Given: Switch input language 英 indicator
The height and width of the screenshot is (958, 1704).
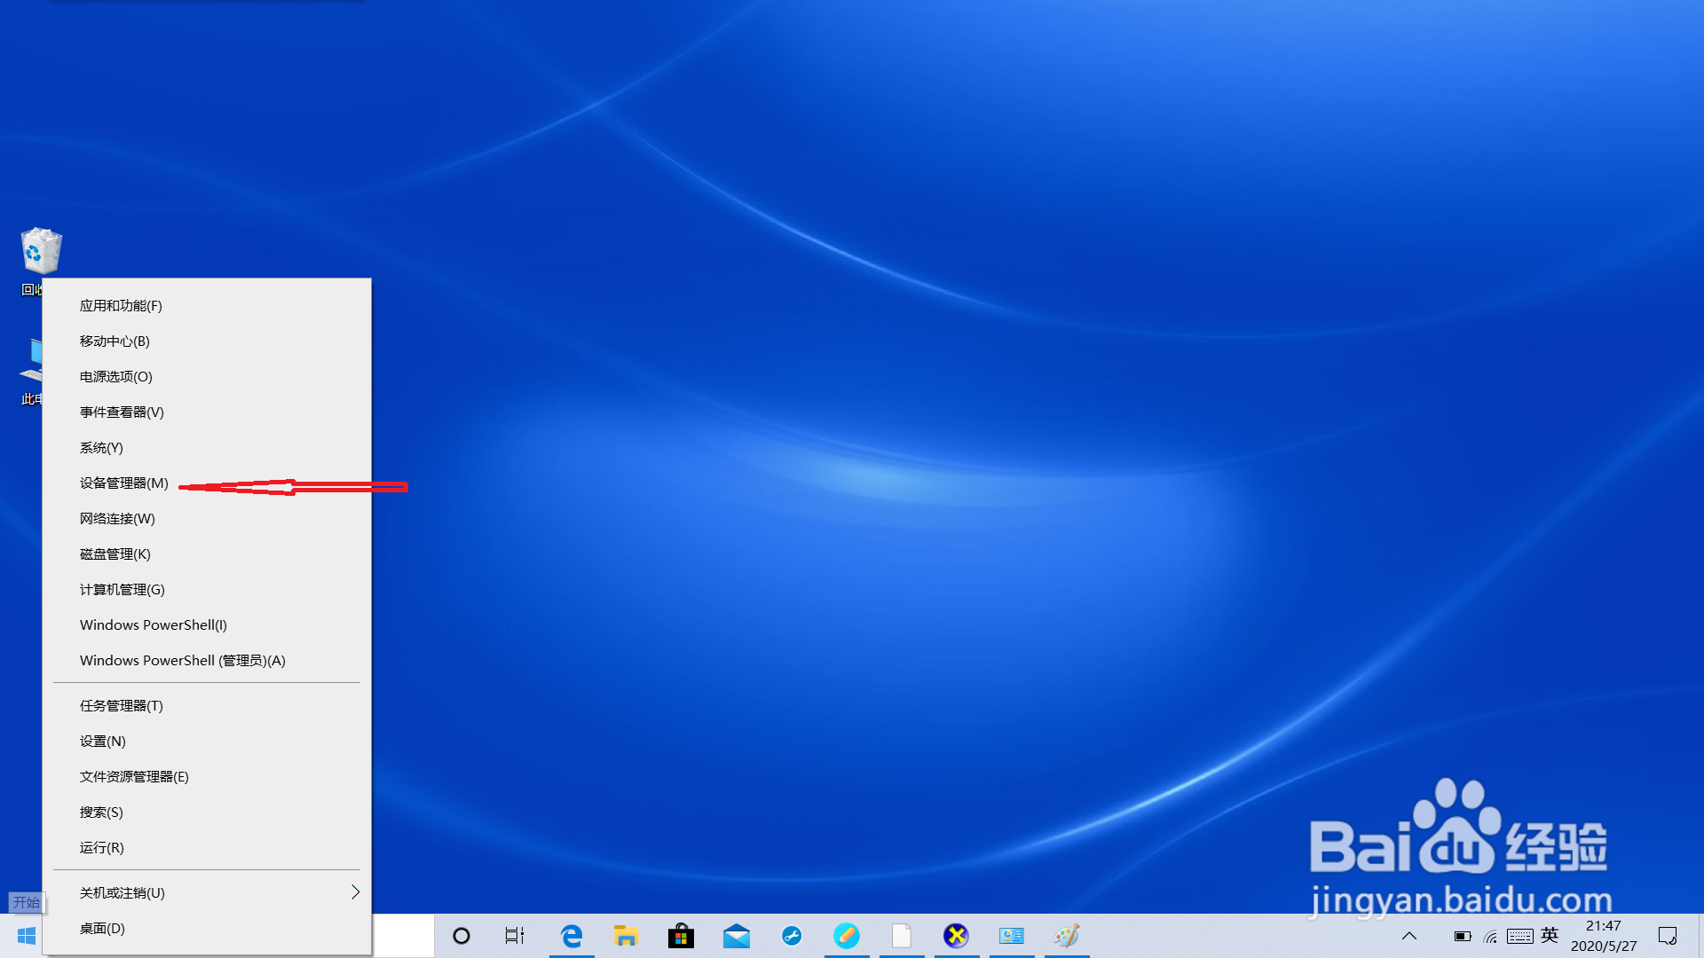Looking at the screenshot, I should pos(1550,935).
